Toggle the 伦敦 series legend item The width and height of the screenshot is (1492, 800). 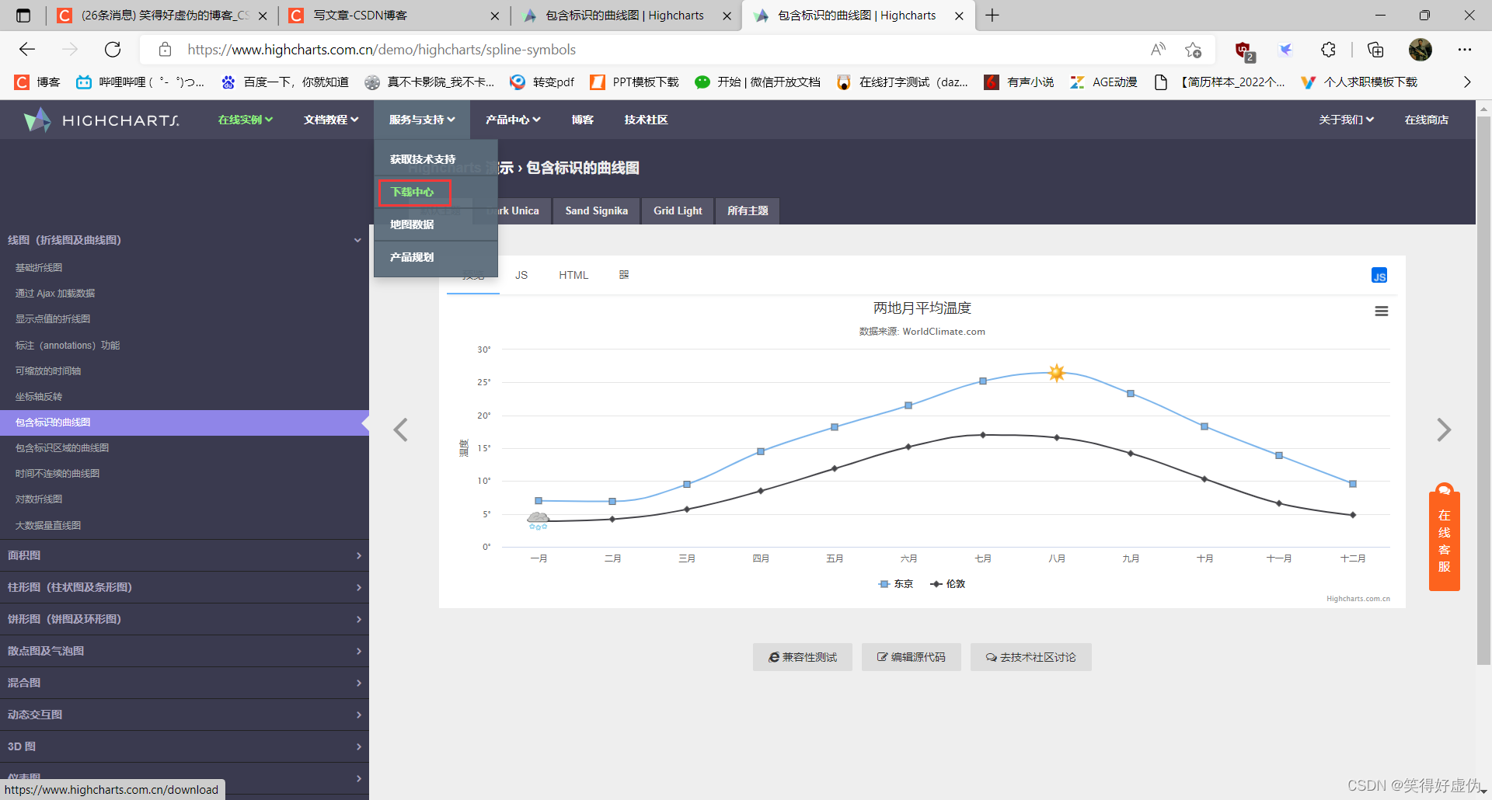tap(947, 583)
